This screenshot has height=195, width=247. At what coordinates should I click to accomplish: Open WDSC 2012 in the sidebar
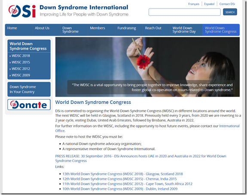(x=21, y=69)
